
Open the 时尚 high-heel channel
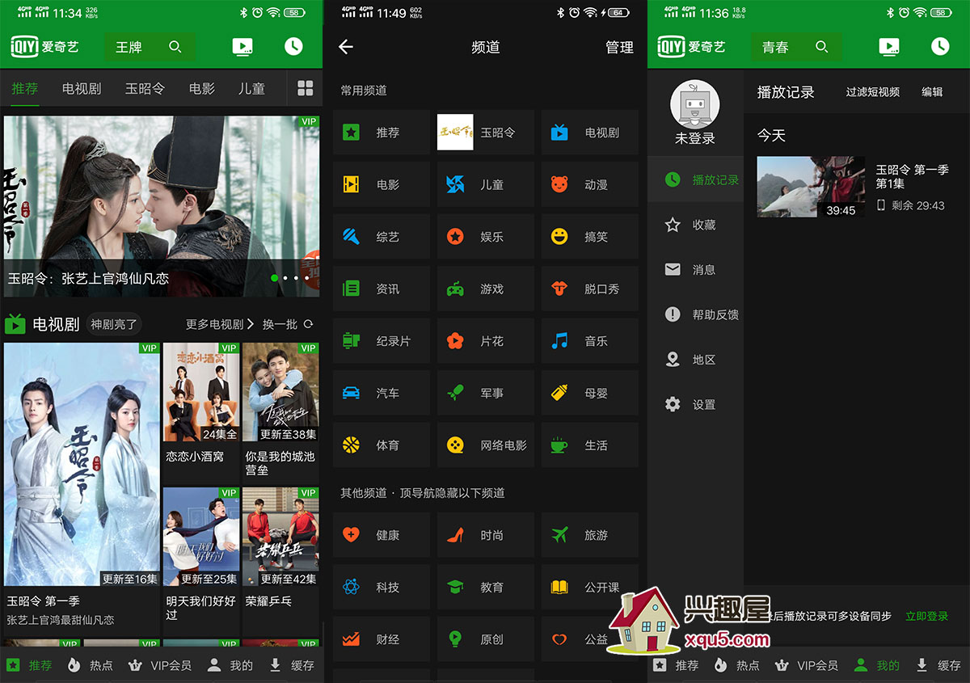tap(485, 535)
